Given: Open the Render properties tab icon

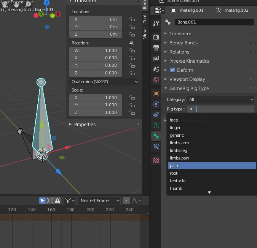Looking at the screenshot, I should coord(156,37).
